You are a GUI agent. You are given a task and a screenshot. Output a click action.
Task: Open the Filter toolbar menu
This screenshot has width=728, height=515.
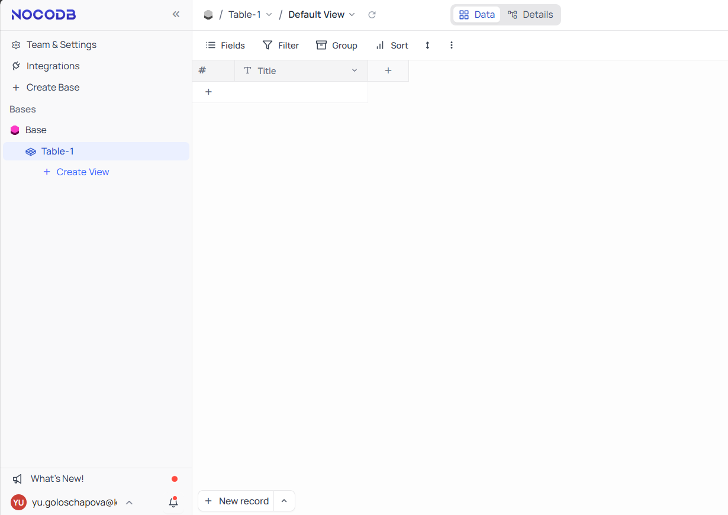(x=281, y=46)
